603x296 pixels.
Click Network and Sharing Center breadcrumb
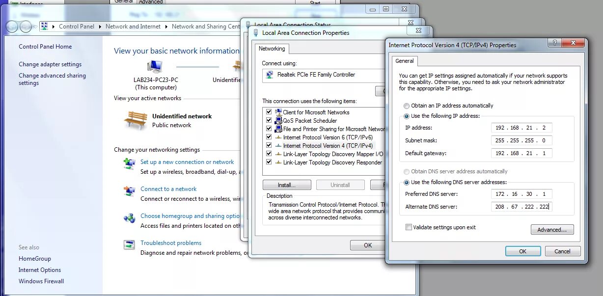[x=206, y=27]
